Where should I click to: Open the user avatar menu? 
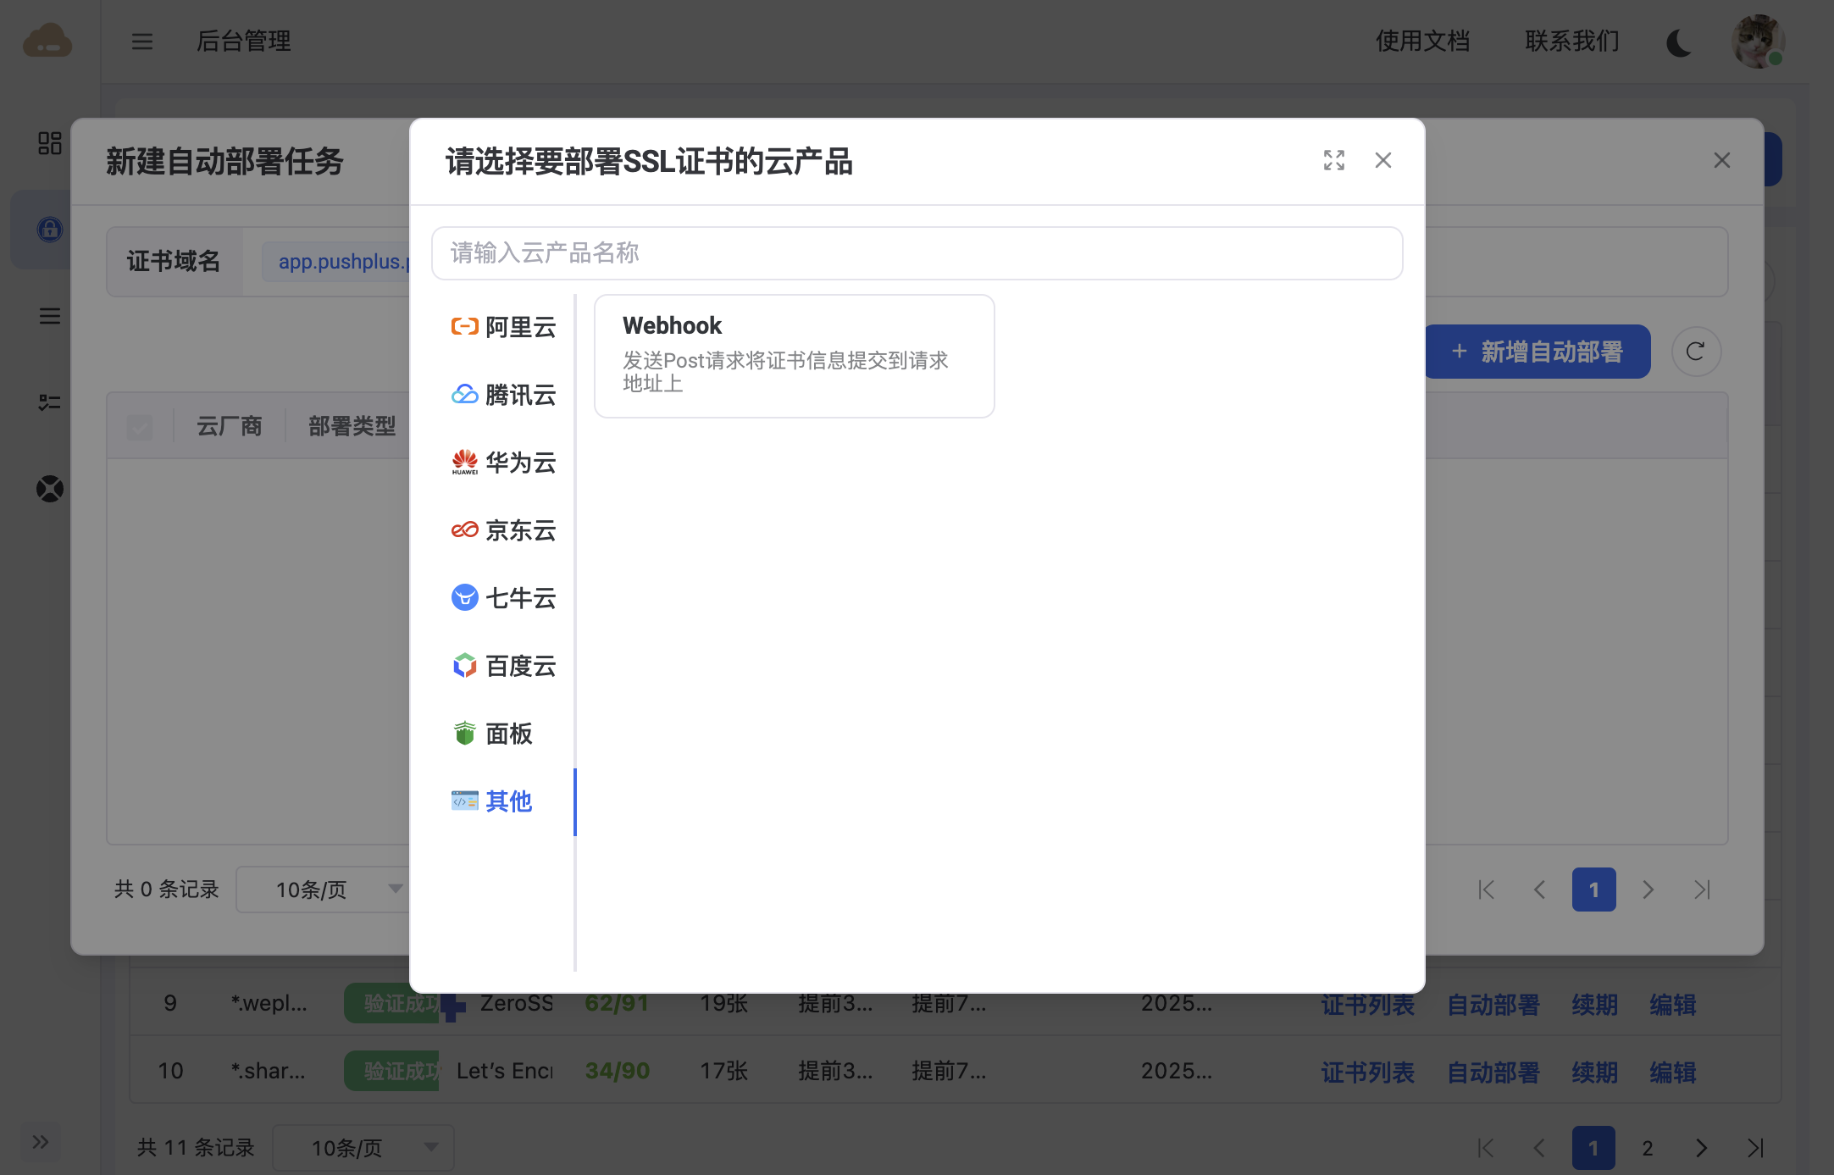coord(1759,42)
